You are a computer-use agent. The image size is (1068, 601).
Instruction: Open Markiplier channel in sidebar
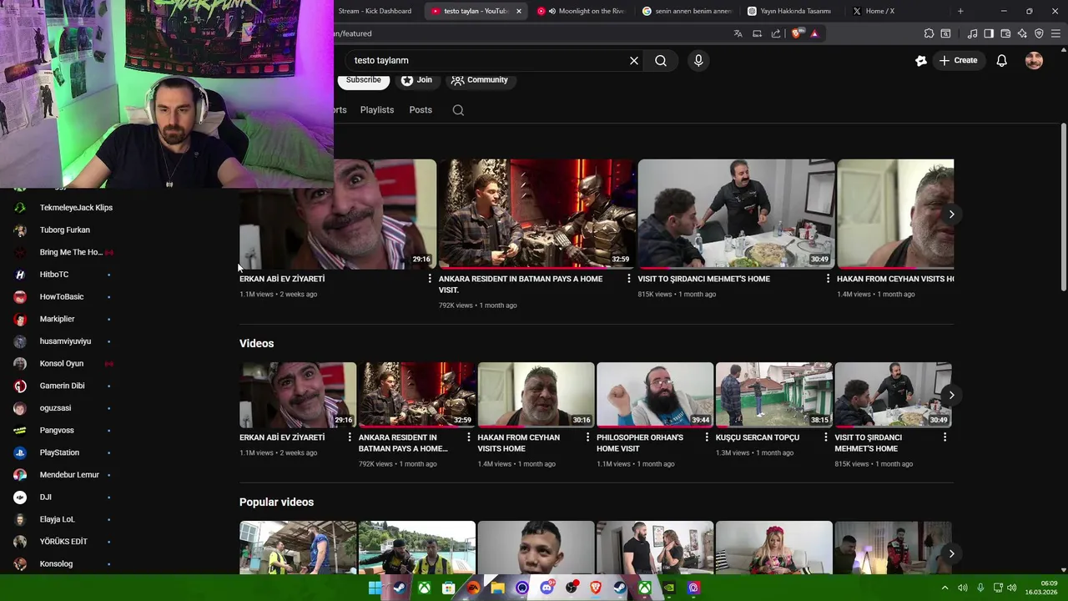(x=57, y=319)
